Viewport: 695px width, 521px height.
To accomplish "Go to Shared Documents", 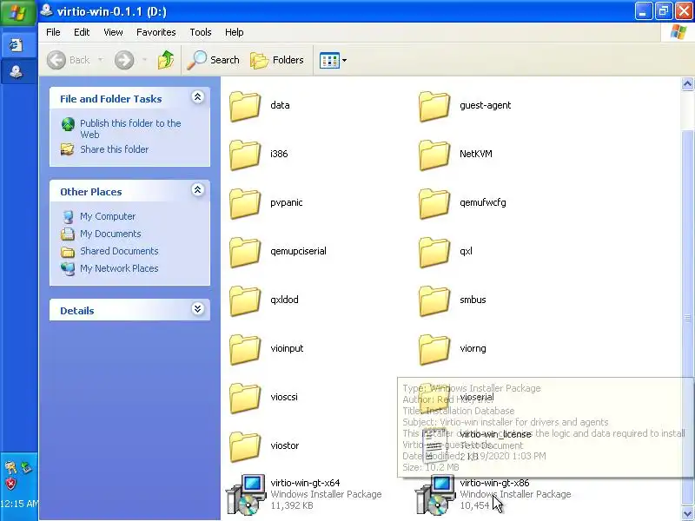I will coord(119,251).
